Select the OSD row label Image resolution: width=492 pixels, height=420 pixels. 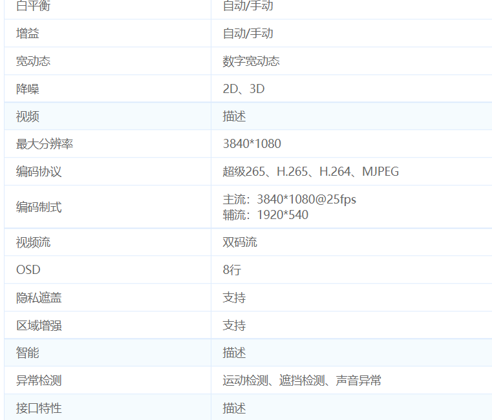28,270
